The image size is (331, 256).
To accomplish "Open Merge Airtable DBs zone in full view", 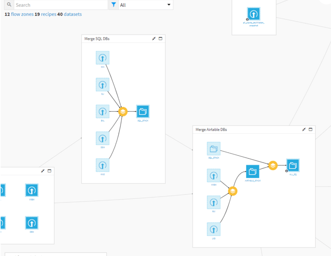I will [311, 129].
